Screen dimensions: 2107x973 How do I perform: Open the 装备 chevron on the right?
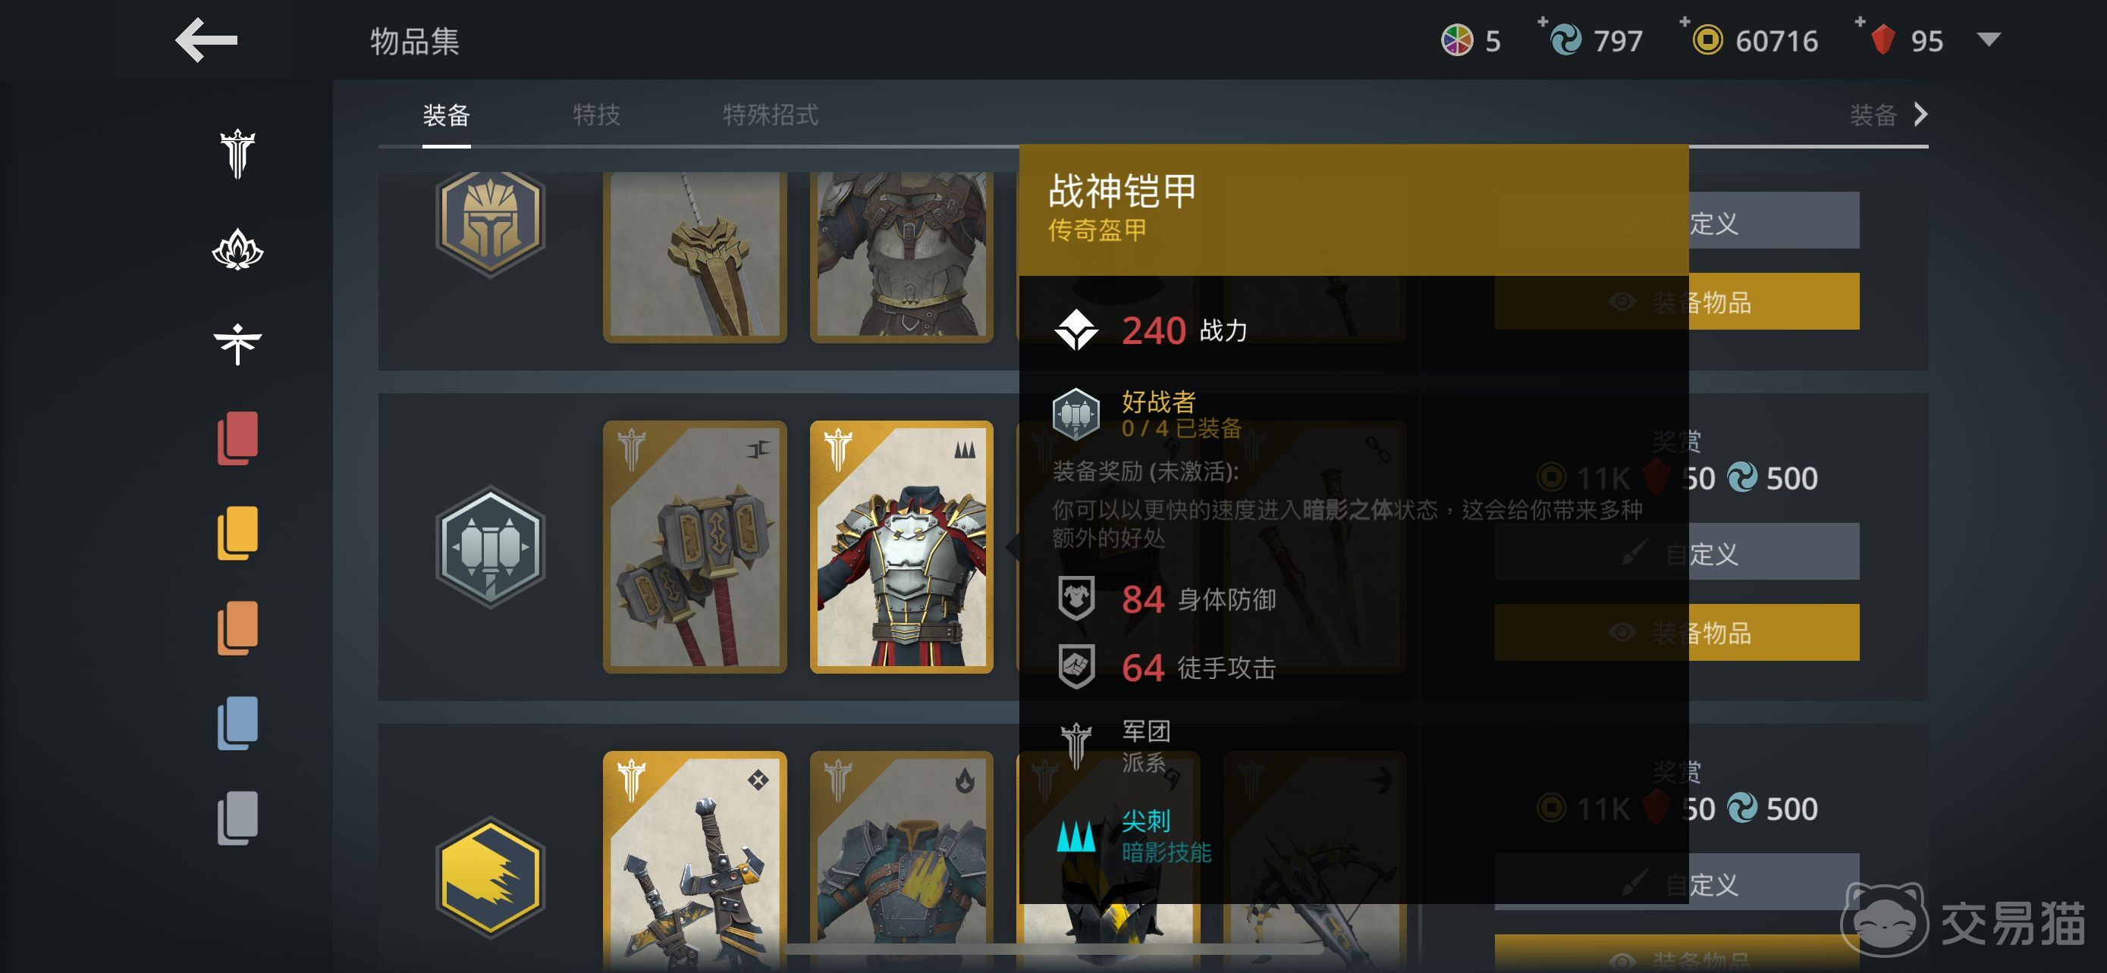click(1920, 114)
